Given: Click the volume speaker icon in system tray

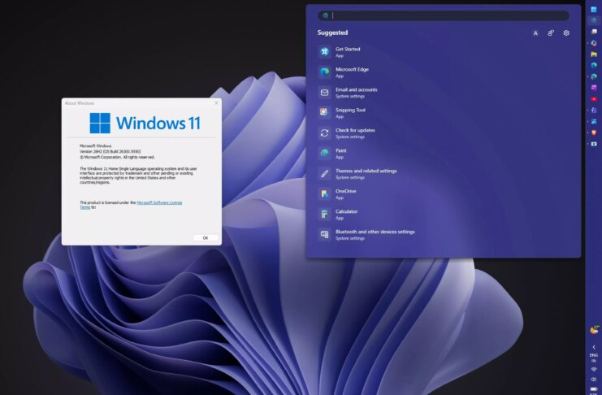Looking at the screenshot, I should tap(594, 380).
